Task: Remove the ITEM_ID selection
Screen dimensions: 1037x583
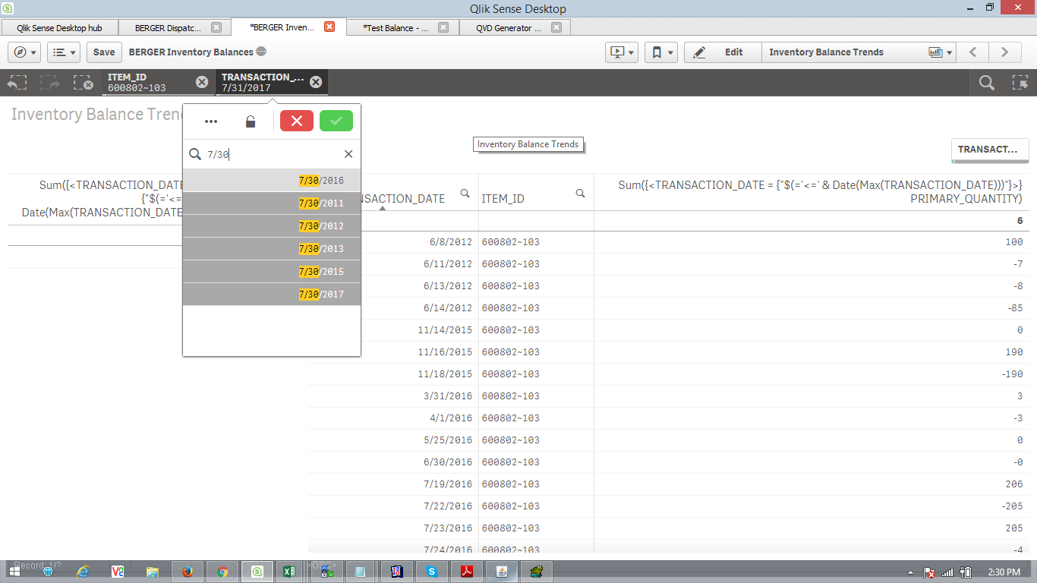Action: coord(201,82)
